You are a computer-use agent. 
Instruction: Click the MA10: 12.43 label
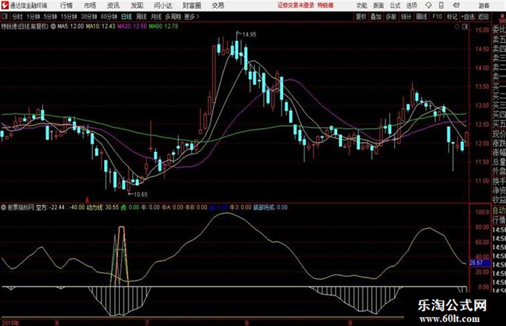(x=100, y=26)
